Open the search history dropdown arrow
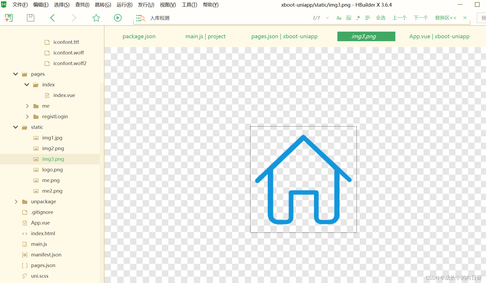Viewport: 486px width, 283px height. point(327,18)
